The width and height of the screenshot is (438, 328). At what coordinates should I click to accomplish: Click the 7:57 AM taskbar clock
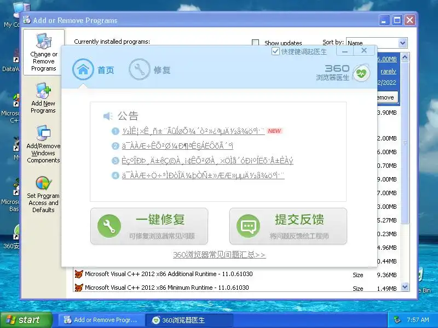click(x=418, y=320)
